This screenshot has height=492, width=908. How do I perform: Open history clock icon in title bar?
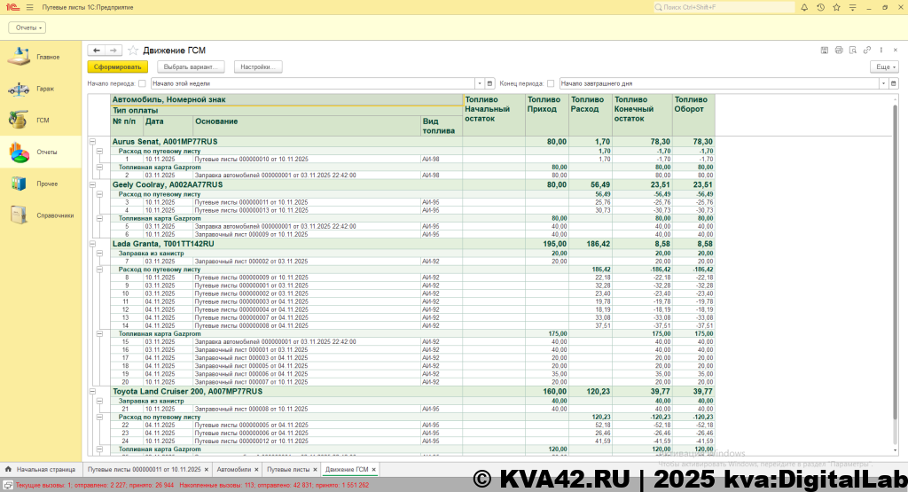coord(820,7)
